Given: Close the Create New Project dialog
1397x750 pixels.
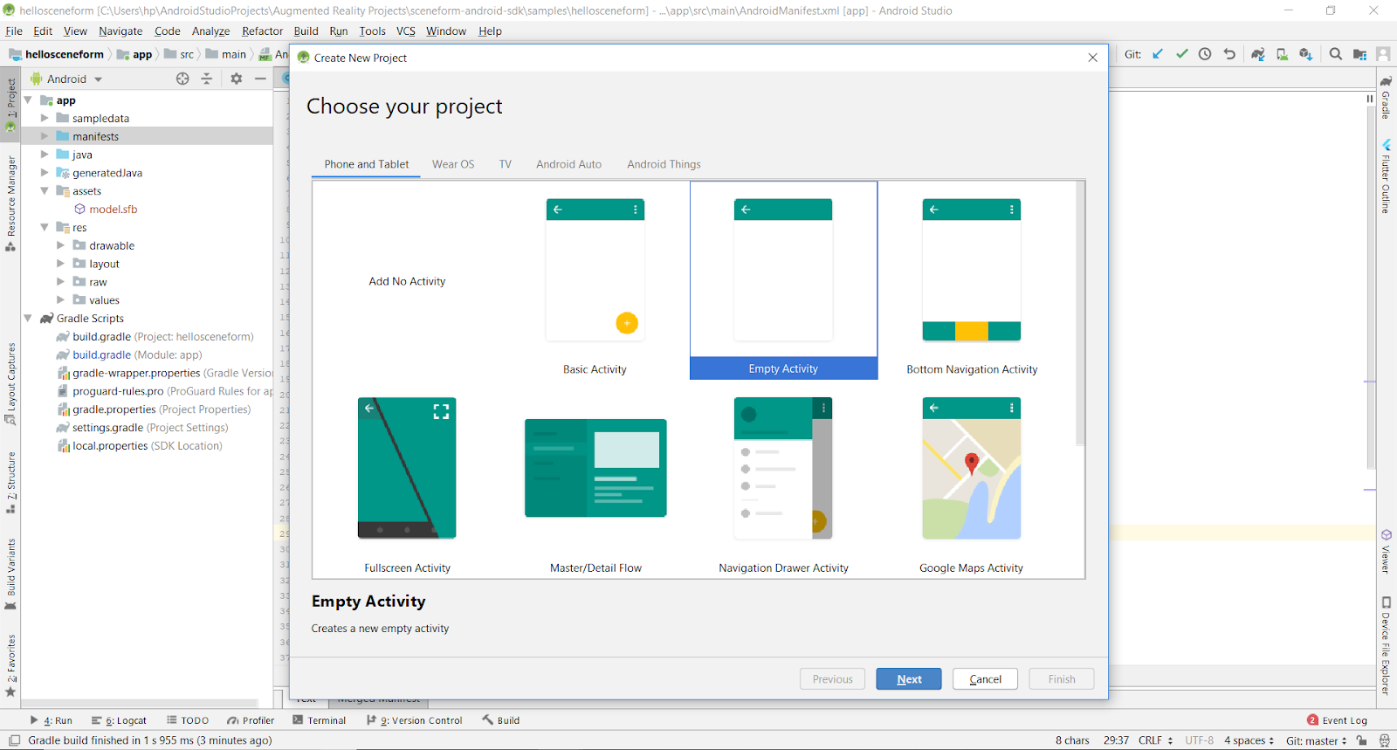Looking at the screenshot, I should click(1092, 58).
